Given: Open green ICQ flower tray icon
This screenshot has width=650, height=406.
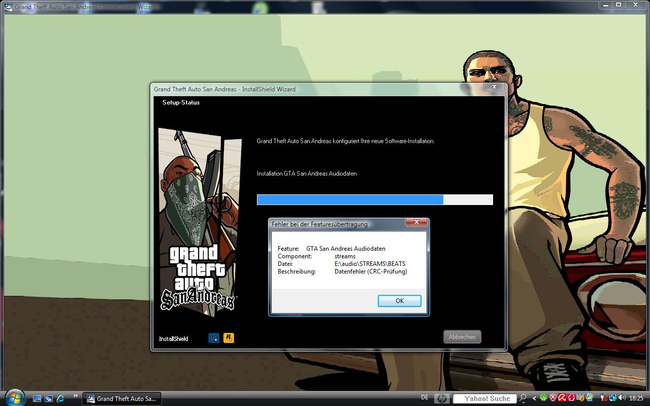Looking at the screenshot, I should click(543, 398).
